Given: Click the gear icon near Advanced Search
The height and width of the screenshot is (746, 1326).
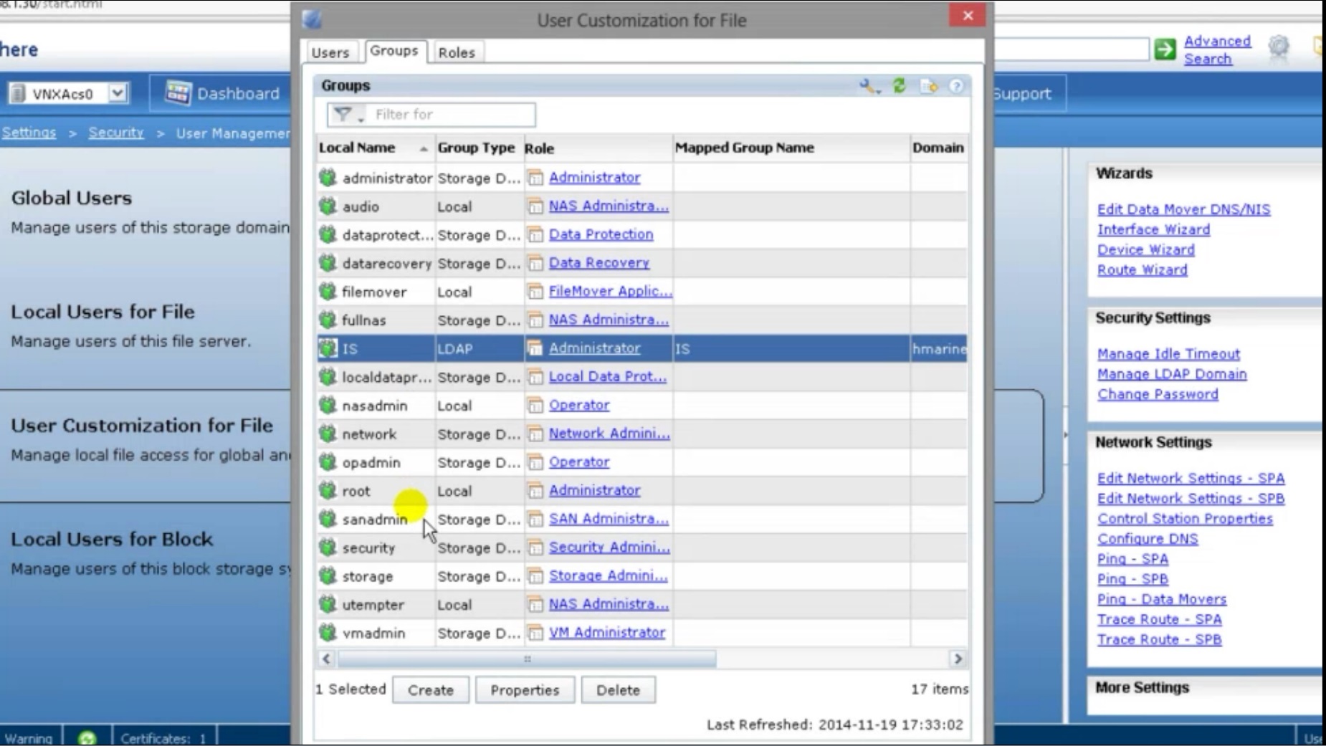Looking at the screenshot, I should point(1279,47).
